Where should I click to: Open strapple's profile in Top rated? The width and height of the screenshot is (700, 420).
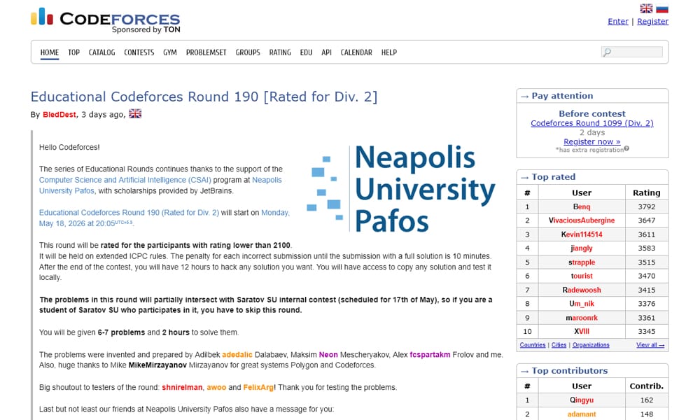[x=582, y=262]
